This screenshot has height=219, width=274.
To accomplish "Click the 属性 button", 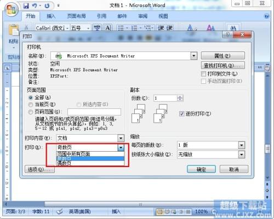I will pyautogui.click(x=223, y=56).
